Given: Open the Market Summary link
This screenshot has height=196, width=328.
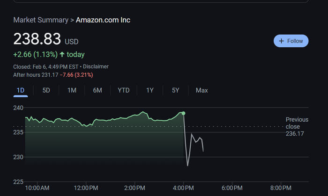Looking at the screenshot, I should point(41,20).
